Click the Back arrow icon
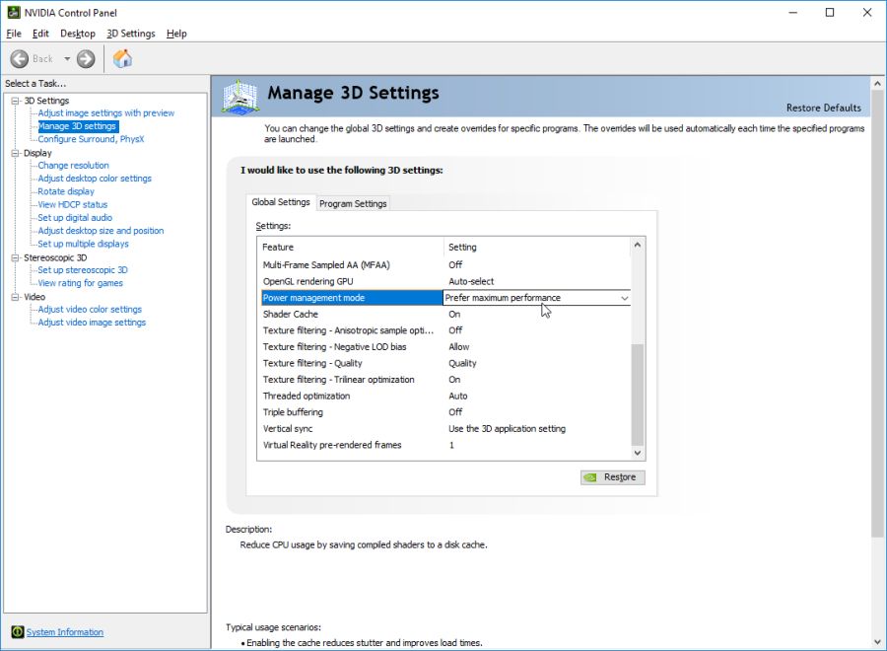 (20, 59)
